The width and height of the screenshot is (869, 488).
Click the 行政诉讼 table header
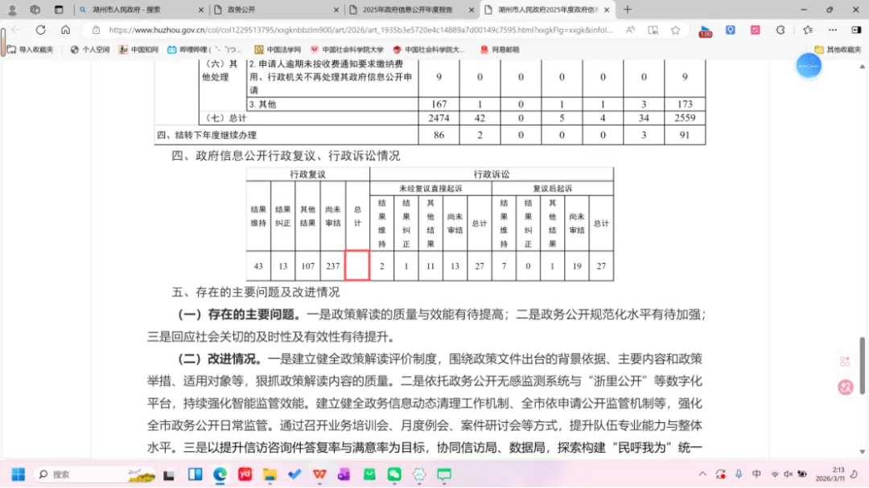491,174
